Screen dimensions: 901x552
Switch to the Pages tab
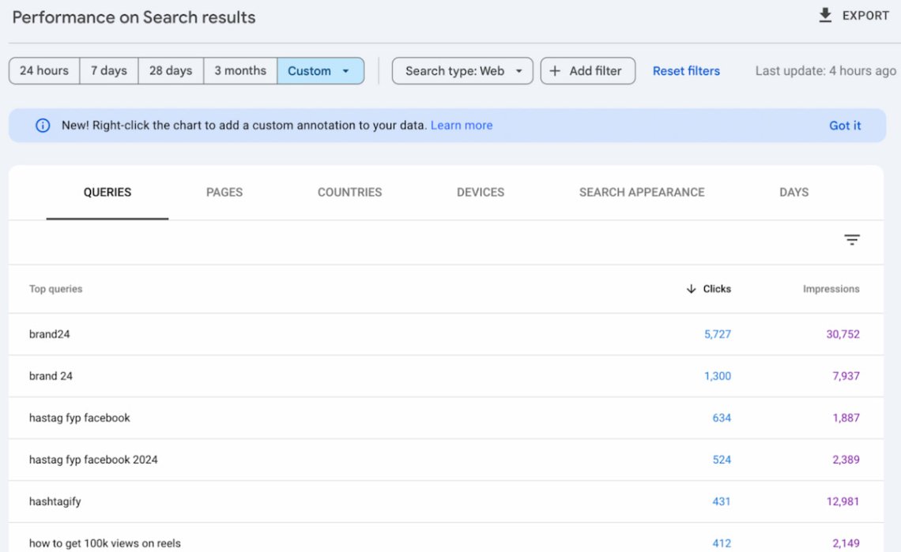tap(224, 192)
